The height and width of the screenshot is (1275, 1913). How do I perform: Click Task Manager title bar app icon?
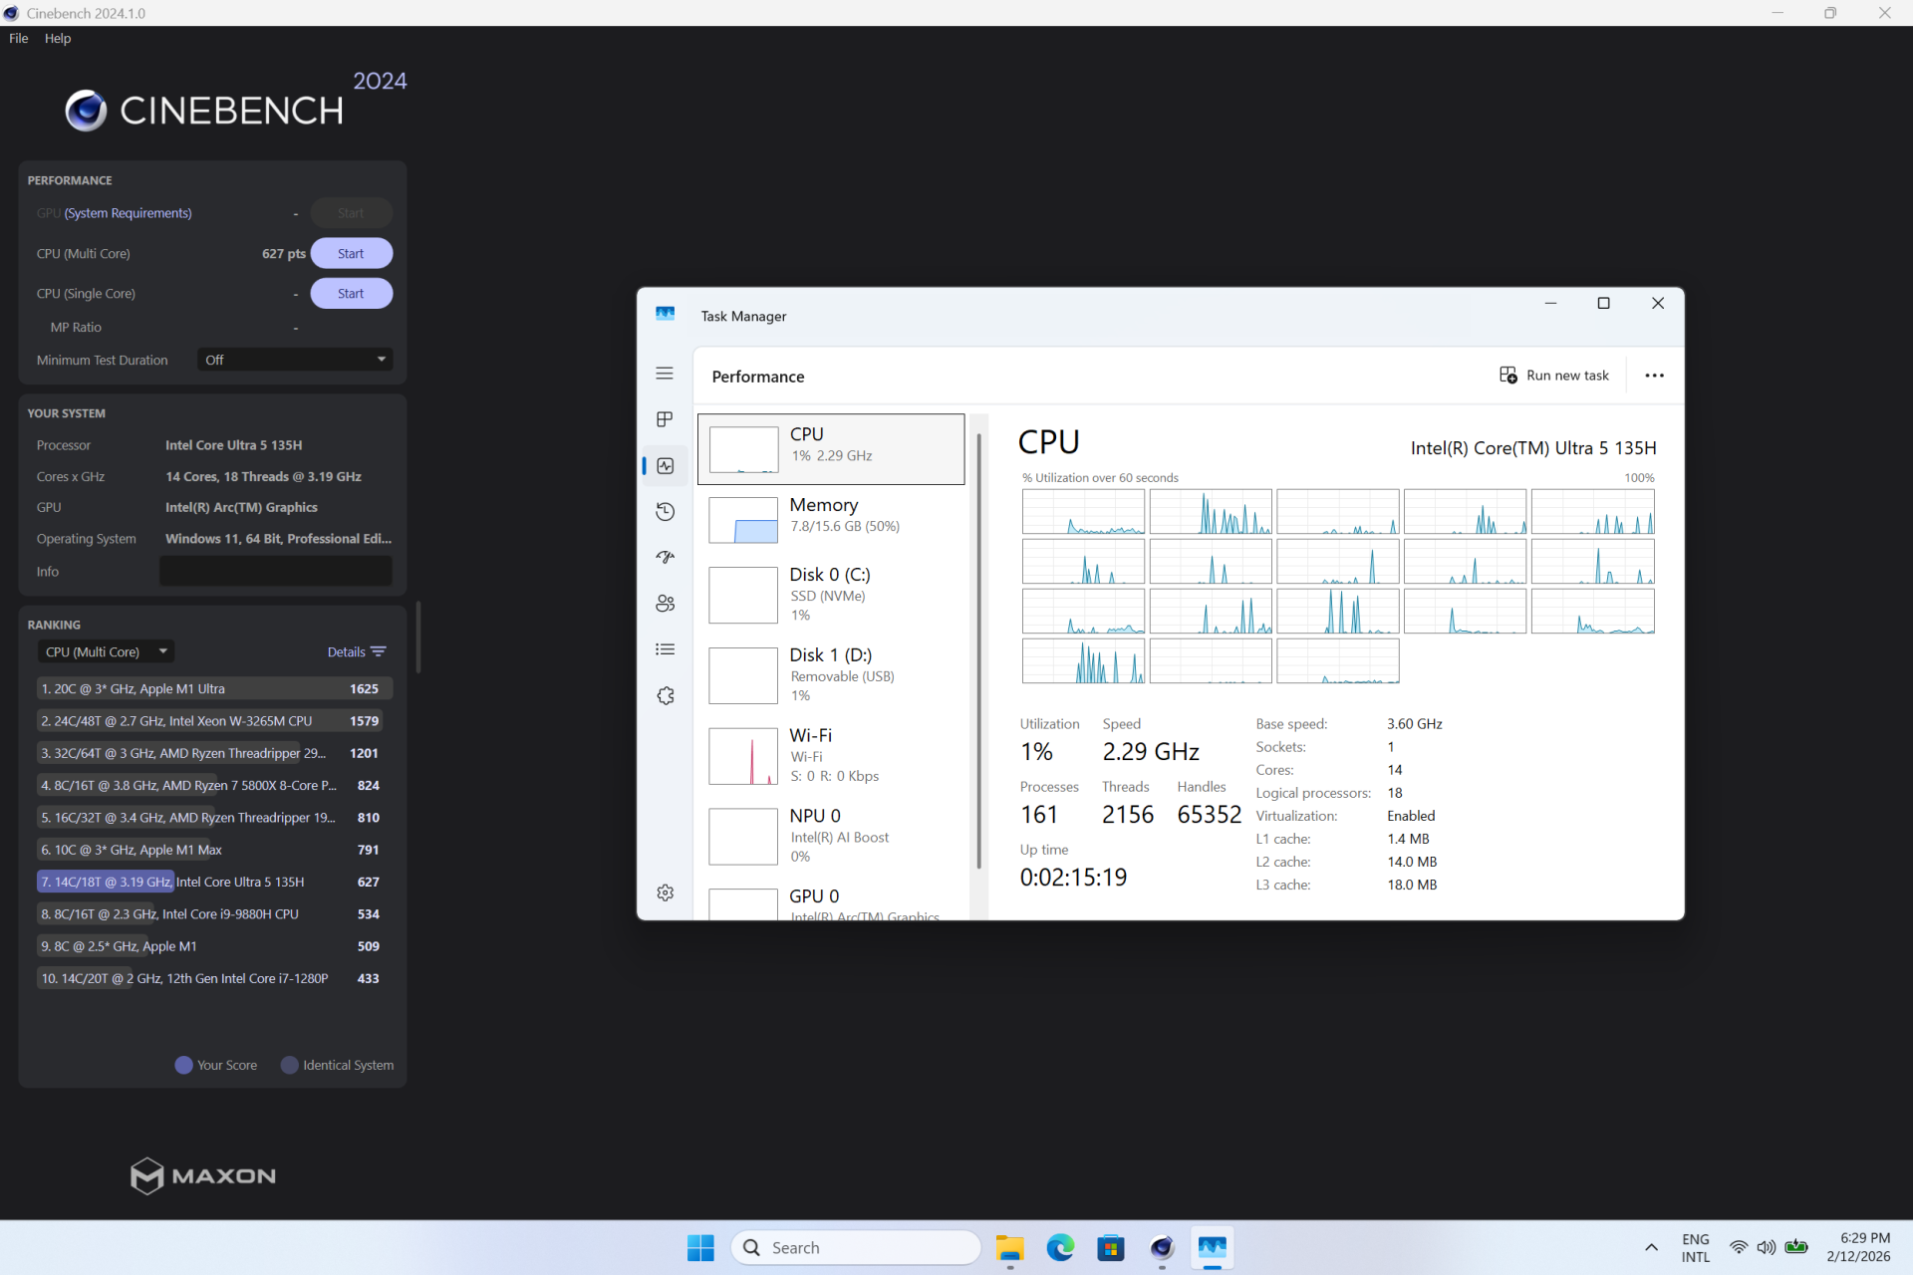coord(666,315)
